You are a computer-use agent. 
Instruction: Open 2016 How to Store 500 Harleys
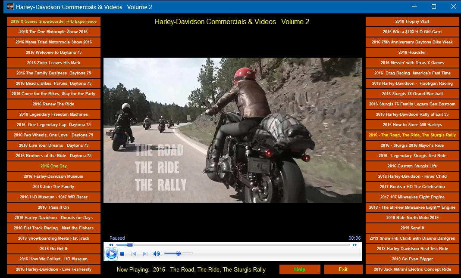click(412, 125)
